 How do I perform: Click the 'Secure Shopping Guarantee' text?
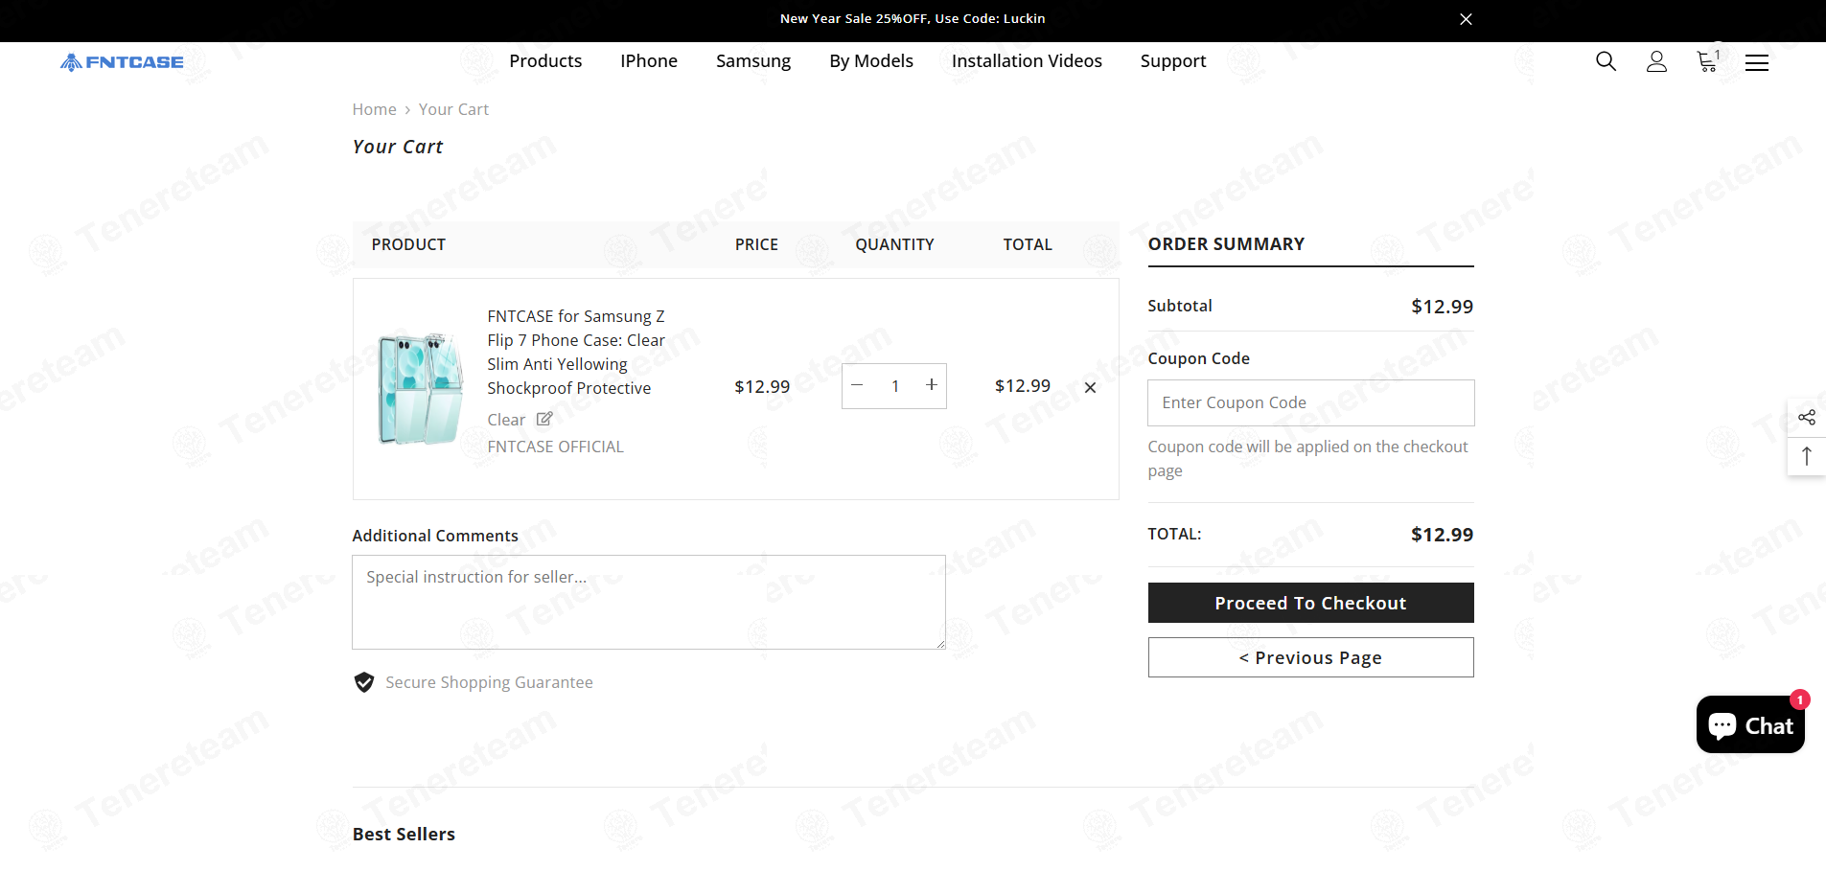pyautogui.click(x=489, y=682)
